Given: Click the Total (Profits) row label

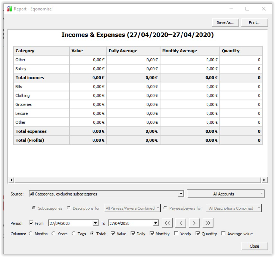Looking at the screenshot, I should click(x=30, y=140).
